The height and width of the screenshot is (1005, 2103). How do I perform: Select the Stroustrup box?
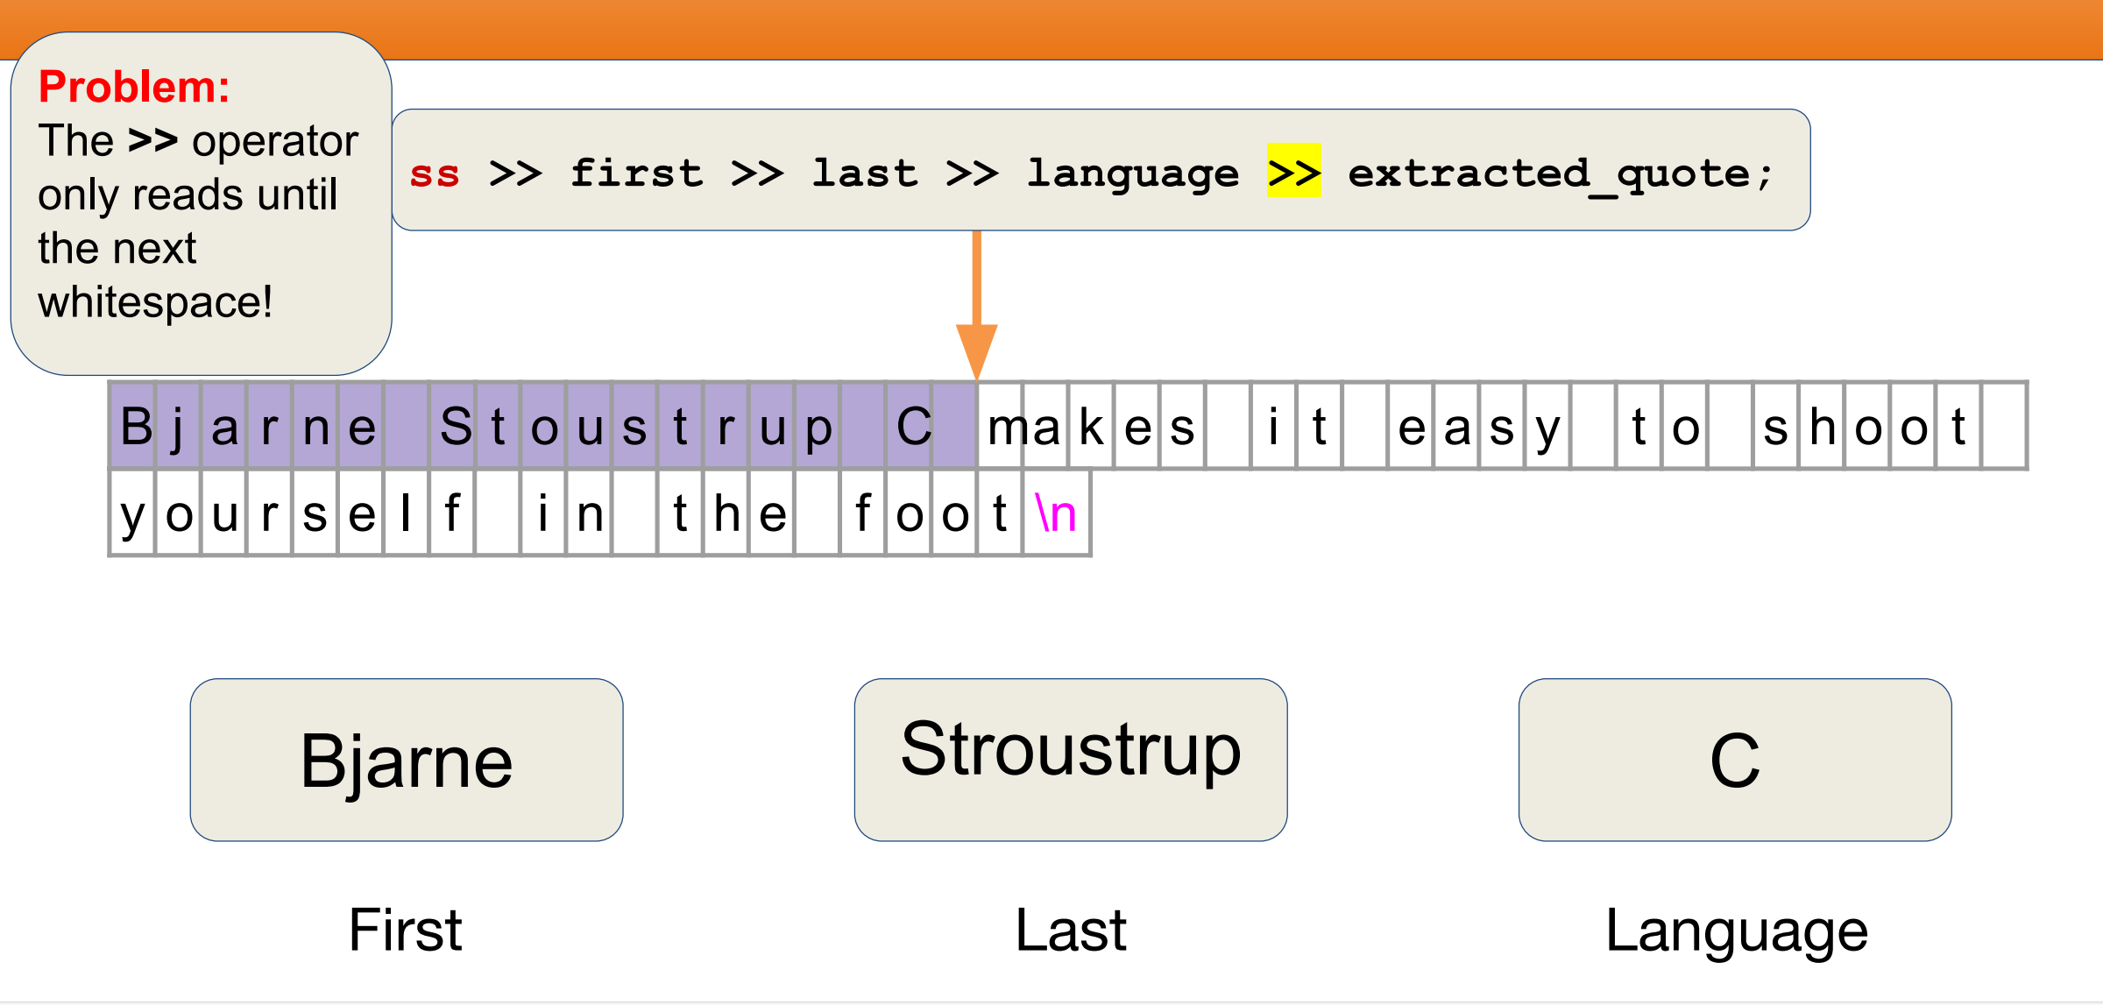pos(1071,760)
